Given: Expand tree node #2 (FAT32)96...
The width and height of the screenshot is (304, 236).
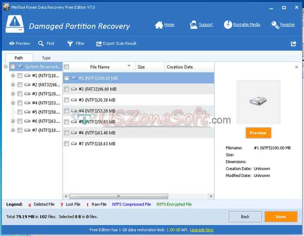Looking at the screenshot, I should 13,85.
